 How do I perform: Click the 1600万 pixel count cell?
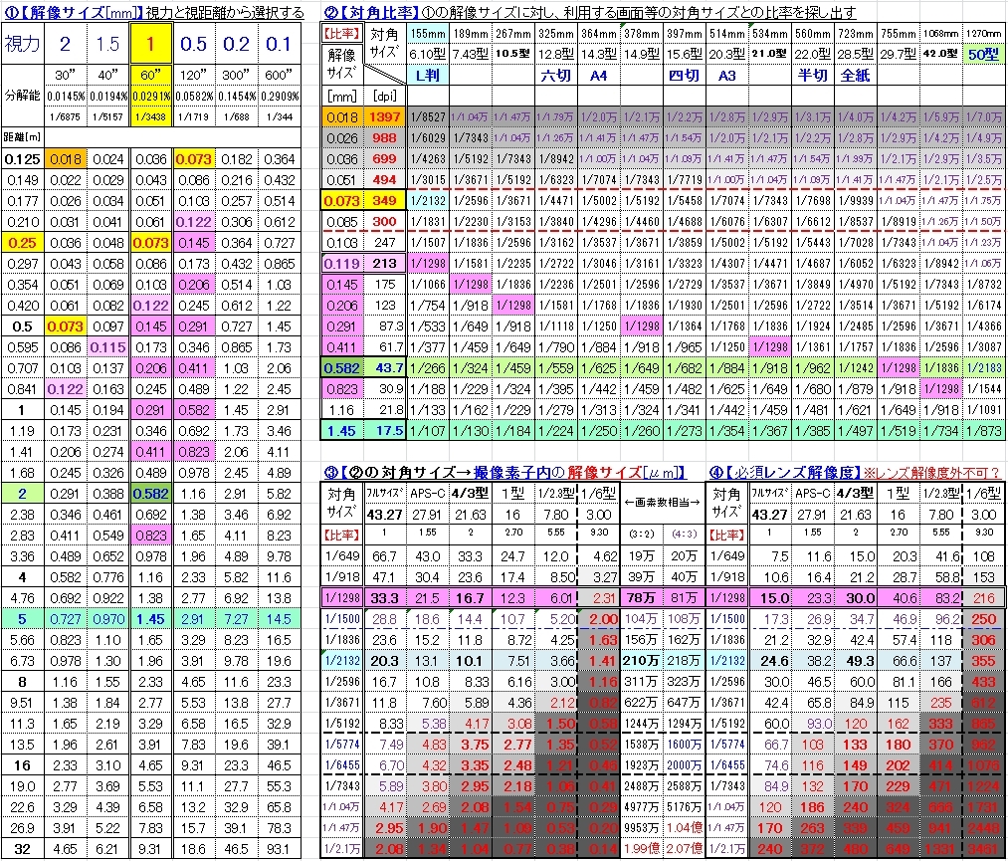click(684, 744)
